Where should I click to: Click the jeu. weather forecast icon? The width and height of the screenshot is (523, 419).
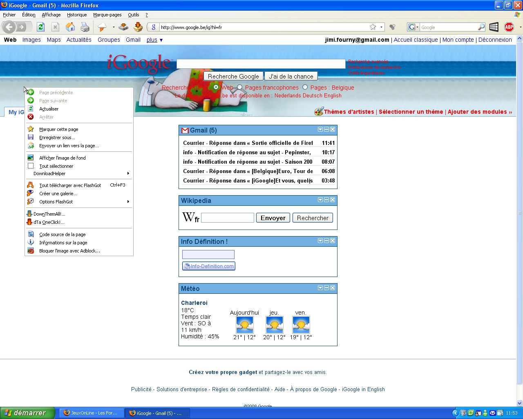pos(274,325)
